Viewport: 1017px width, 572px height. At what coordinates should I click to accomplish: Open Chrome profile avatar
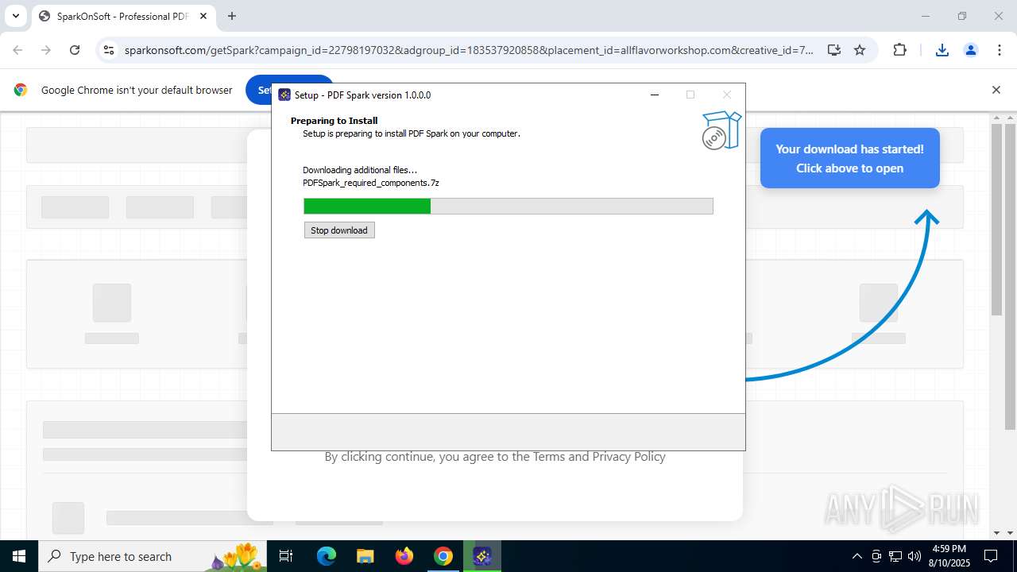click(970, 50)
